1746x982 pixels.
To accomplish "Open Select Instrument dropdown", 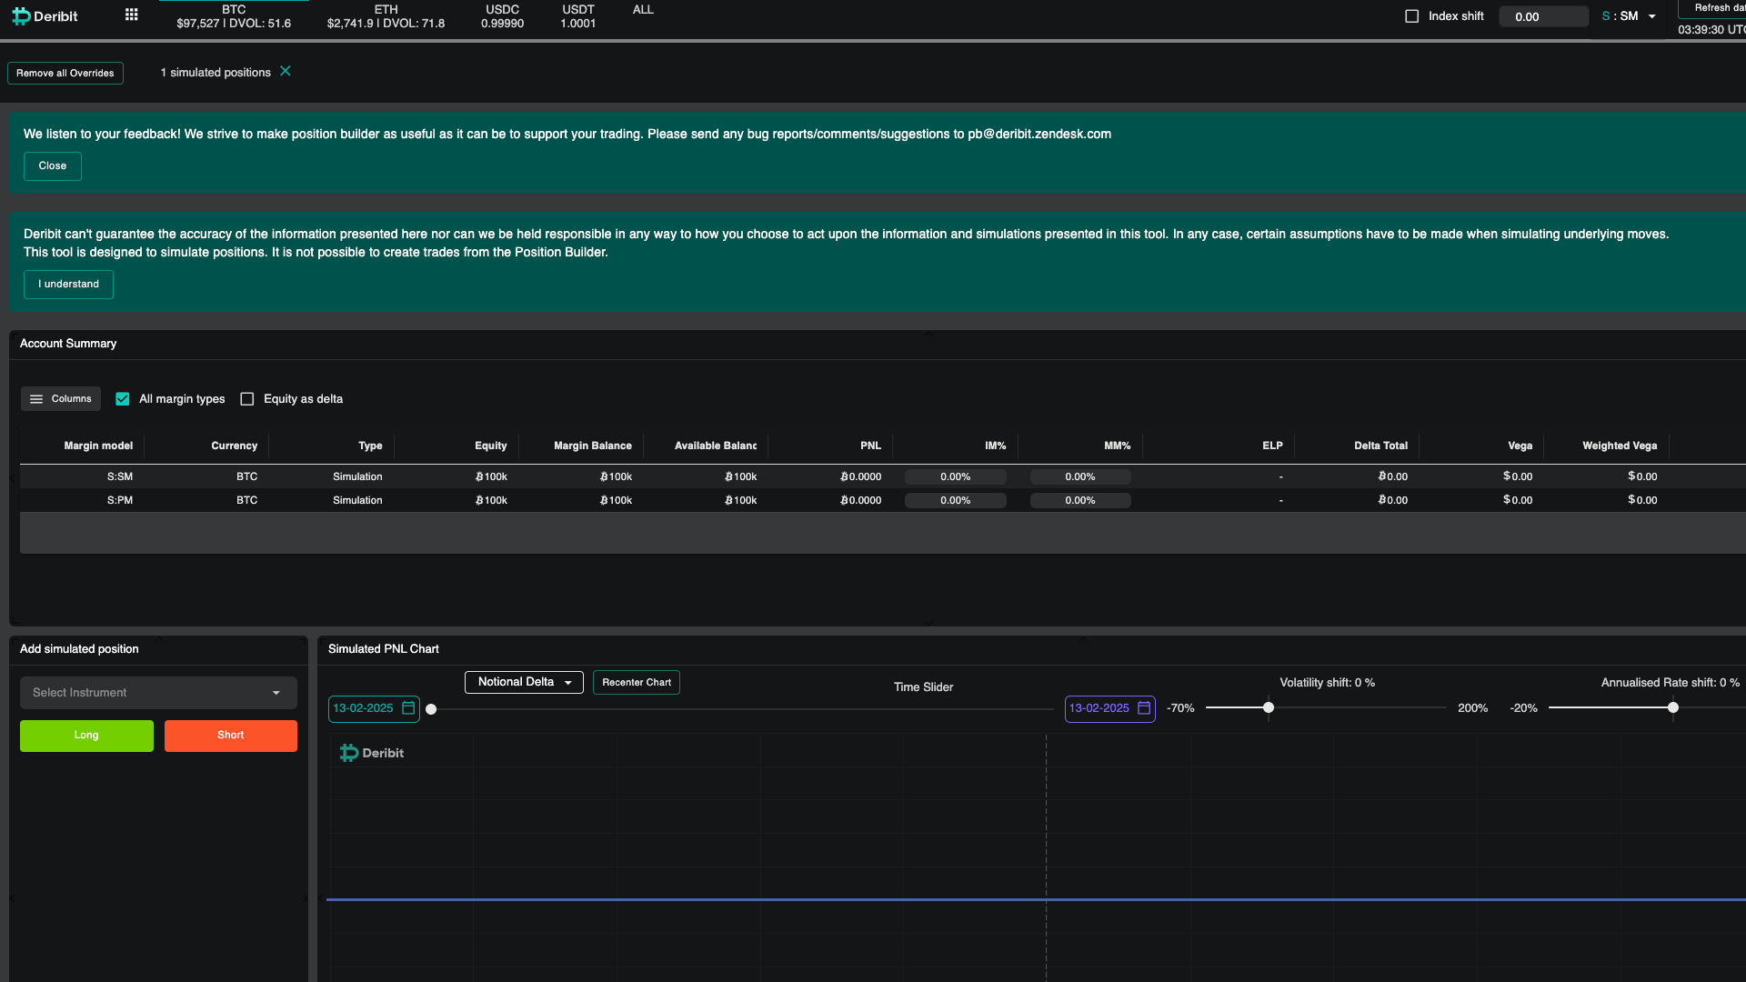I will pos(158,693).
